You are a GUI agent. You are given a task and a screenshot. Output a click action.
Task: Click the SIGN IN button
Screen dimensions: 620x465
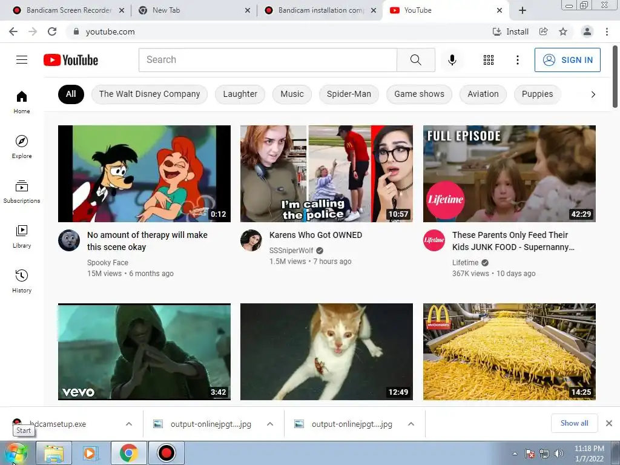tap(567, 60)
